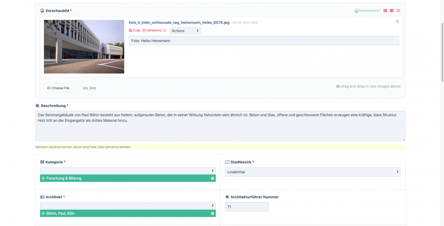Switch images to left-aligned list view

(392, 11)
